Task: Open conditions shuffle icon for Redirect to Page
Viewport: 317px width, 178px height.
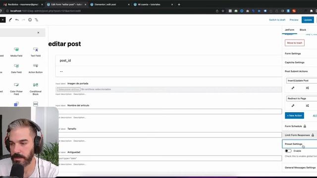Action: point(307,106)
